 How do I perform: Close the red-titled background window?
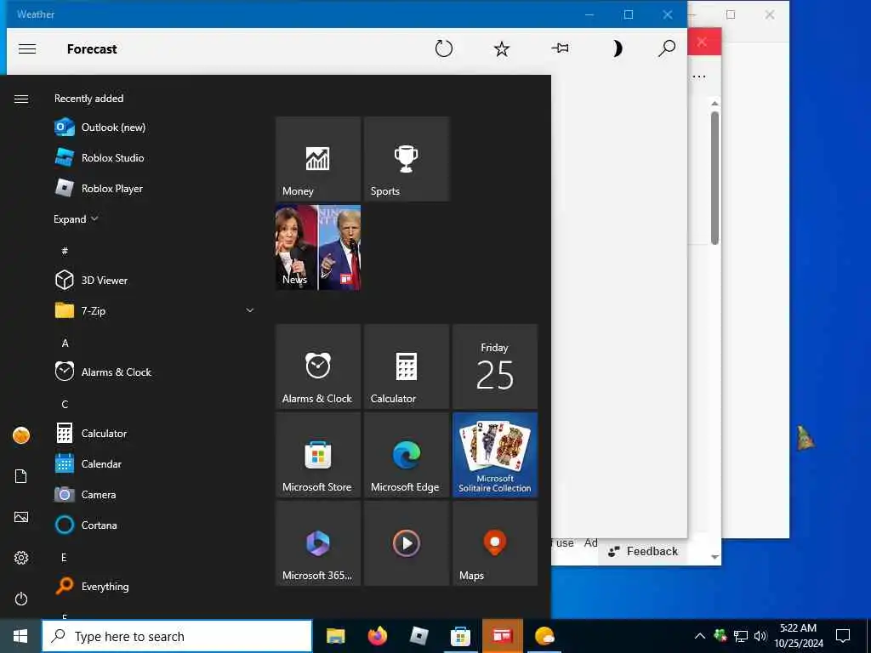pyautogui.click(x=702, y=42)
